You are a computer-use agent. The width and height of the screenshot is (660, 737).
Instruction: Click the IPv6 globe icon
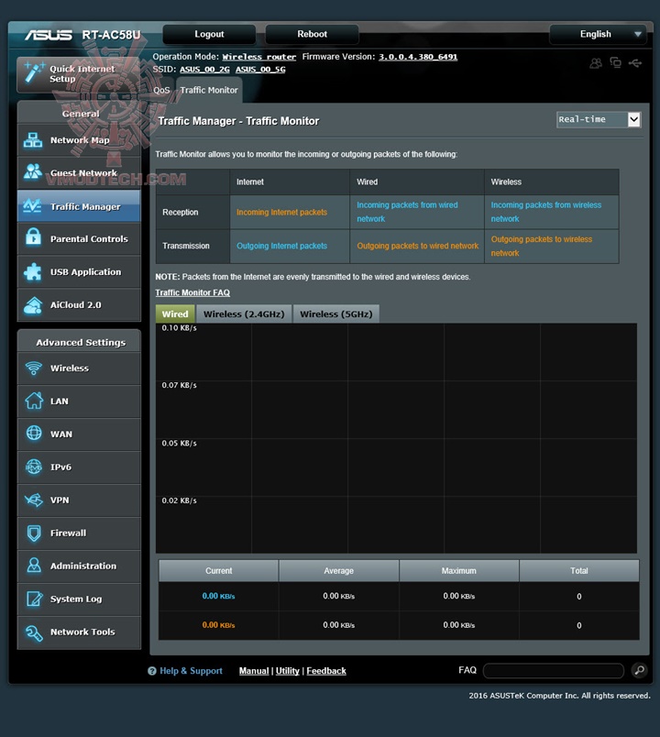34,467
